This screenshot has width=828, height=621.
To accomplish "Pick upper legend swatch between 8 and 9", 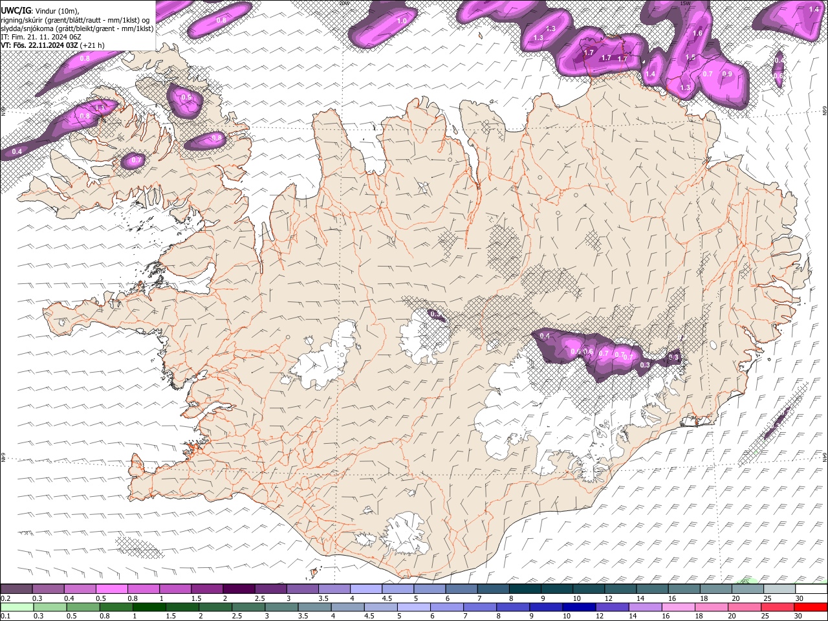I will [525, 589].
